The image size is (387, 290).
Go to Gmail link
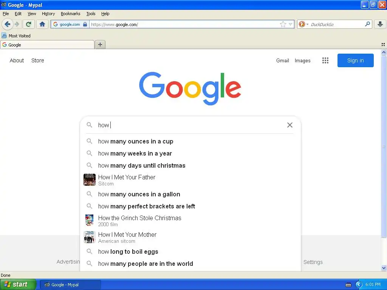point(283,60)
